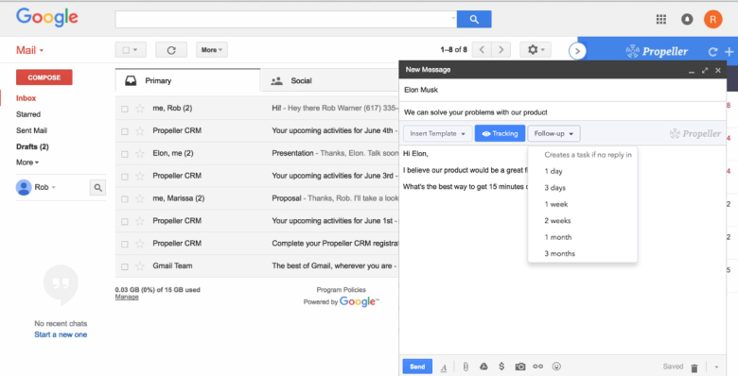This screenshot has height=376, width=738.
Task: Open the R account avatar
Action: pyautogui.click(x=712, y=19)
